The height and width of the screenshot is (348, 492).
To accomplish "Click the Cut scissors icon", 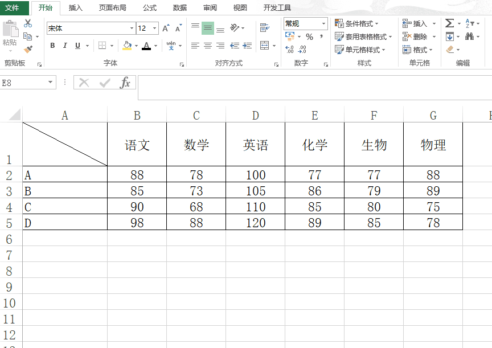I will pos(28,23).
